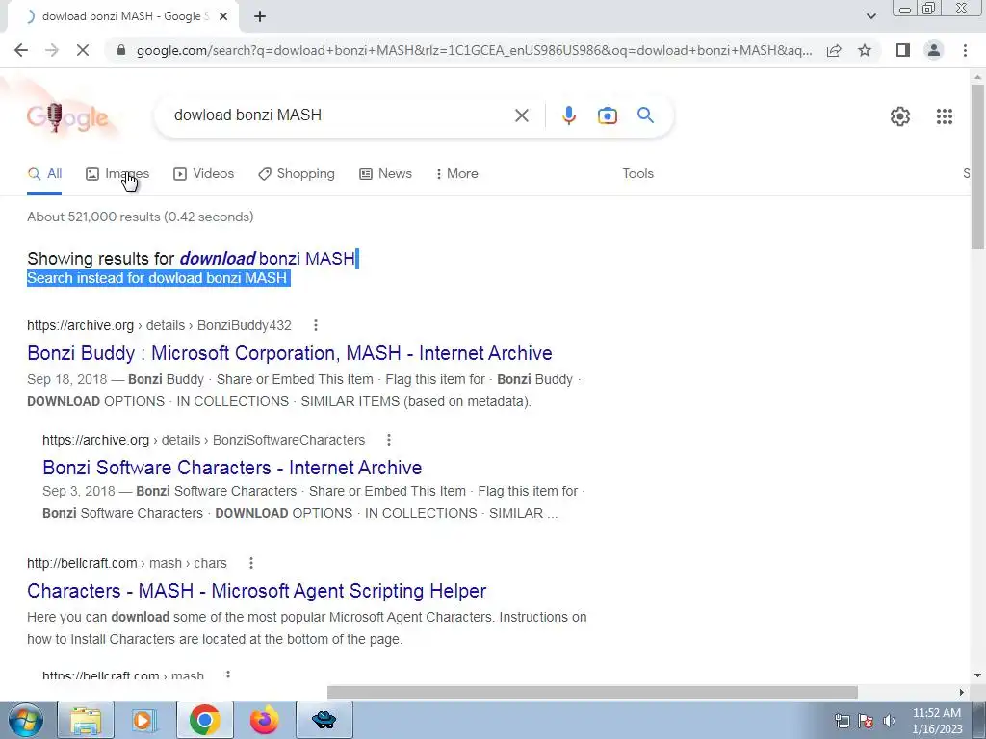Switch to the Videos tab
The image size is (986, 739).
204,174
